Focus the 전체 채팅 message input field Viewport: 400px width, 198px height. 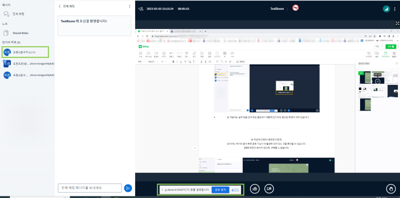click(90, 188)
